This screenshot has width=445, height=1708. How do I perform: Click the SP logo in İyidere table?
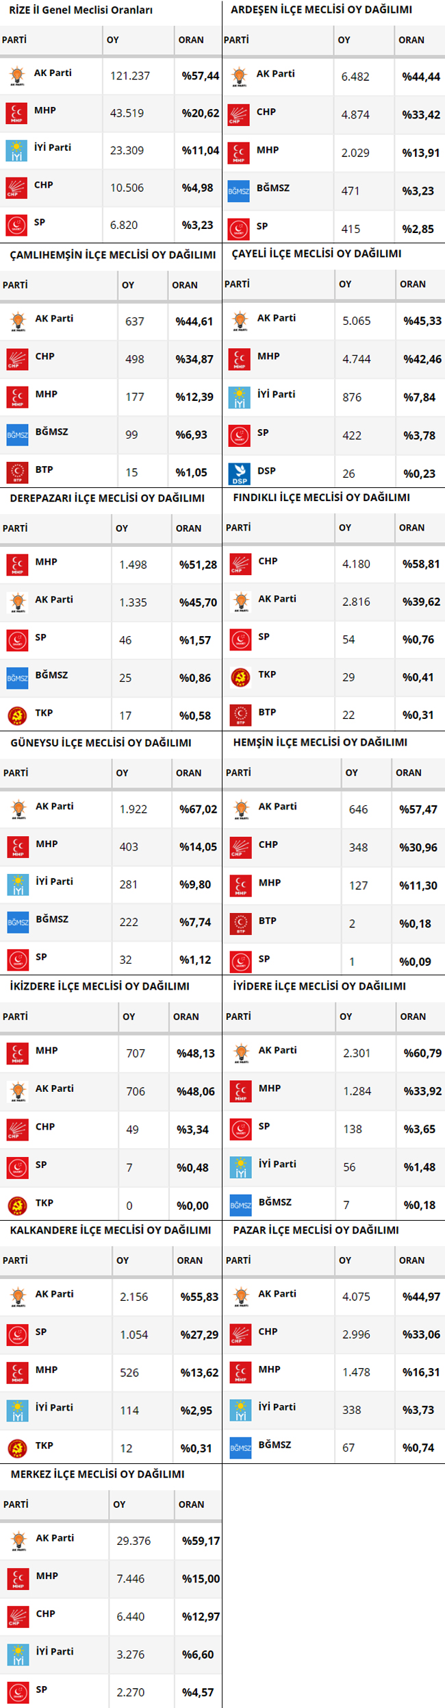[x=240, y=1129]
